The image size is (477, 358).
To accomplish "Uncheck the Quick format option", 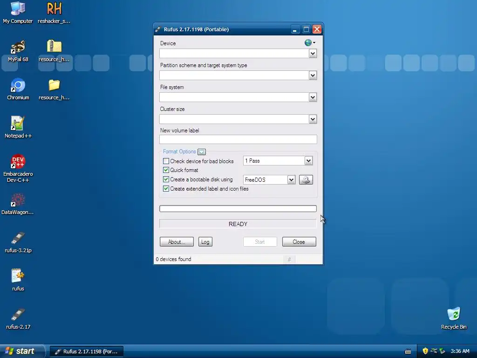I will [166, 170].
